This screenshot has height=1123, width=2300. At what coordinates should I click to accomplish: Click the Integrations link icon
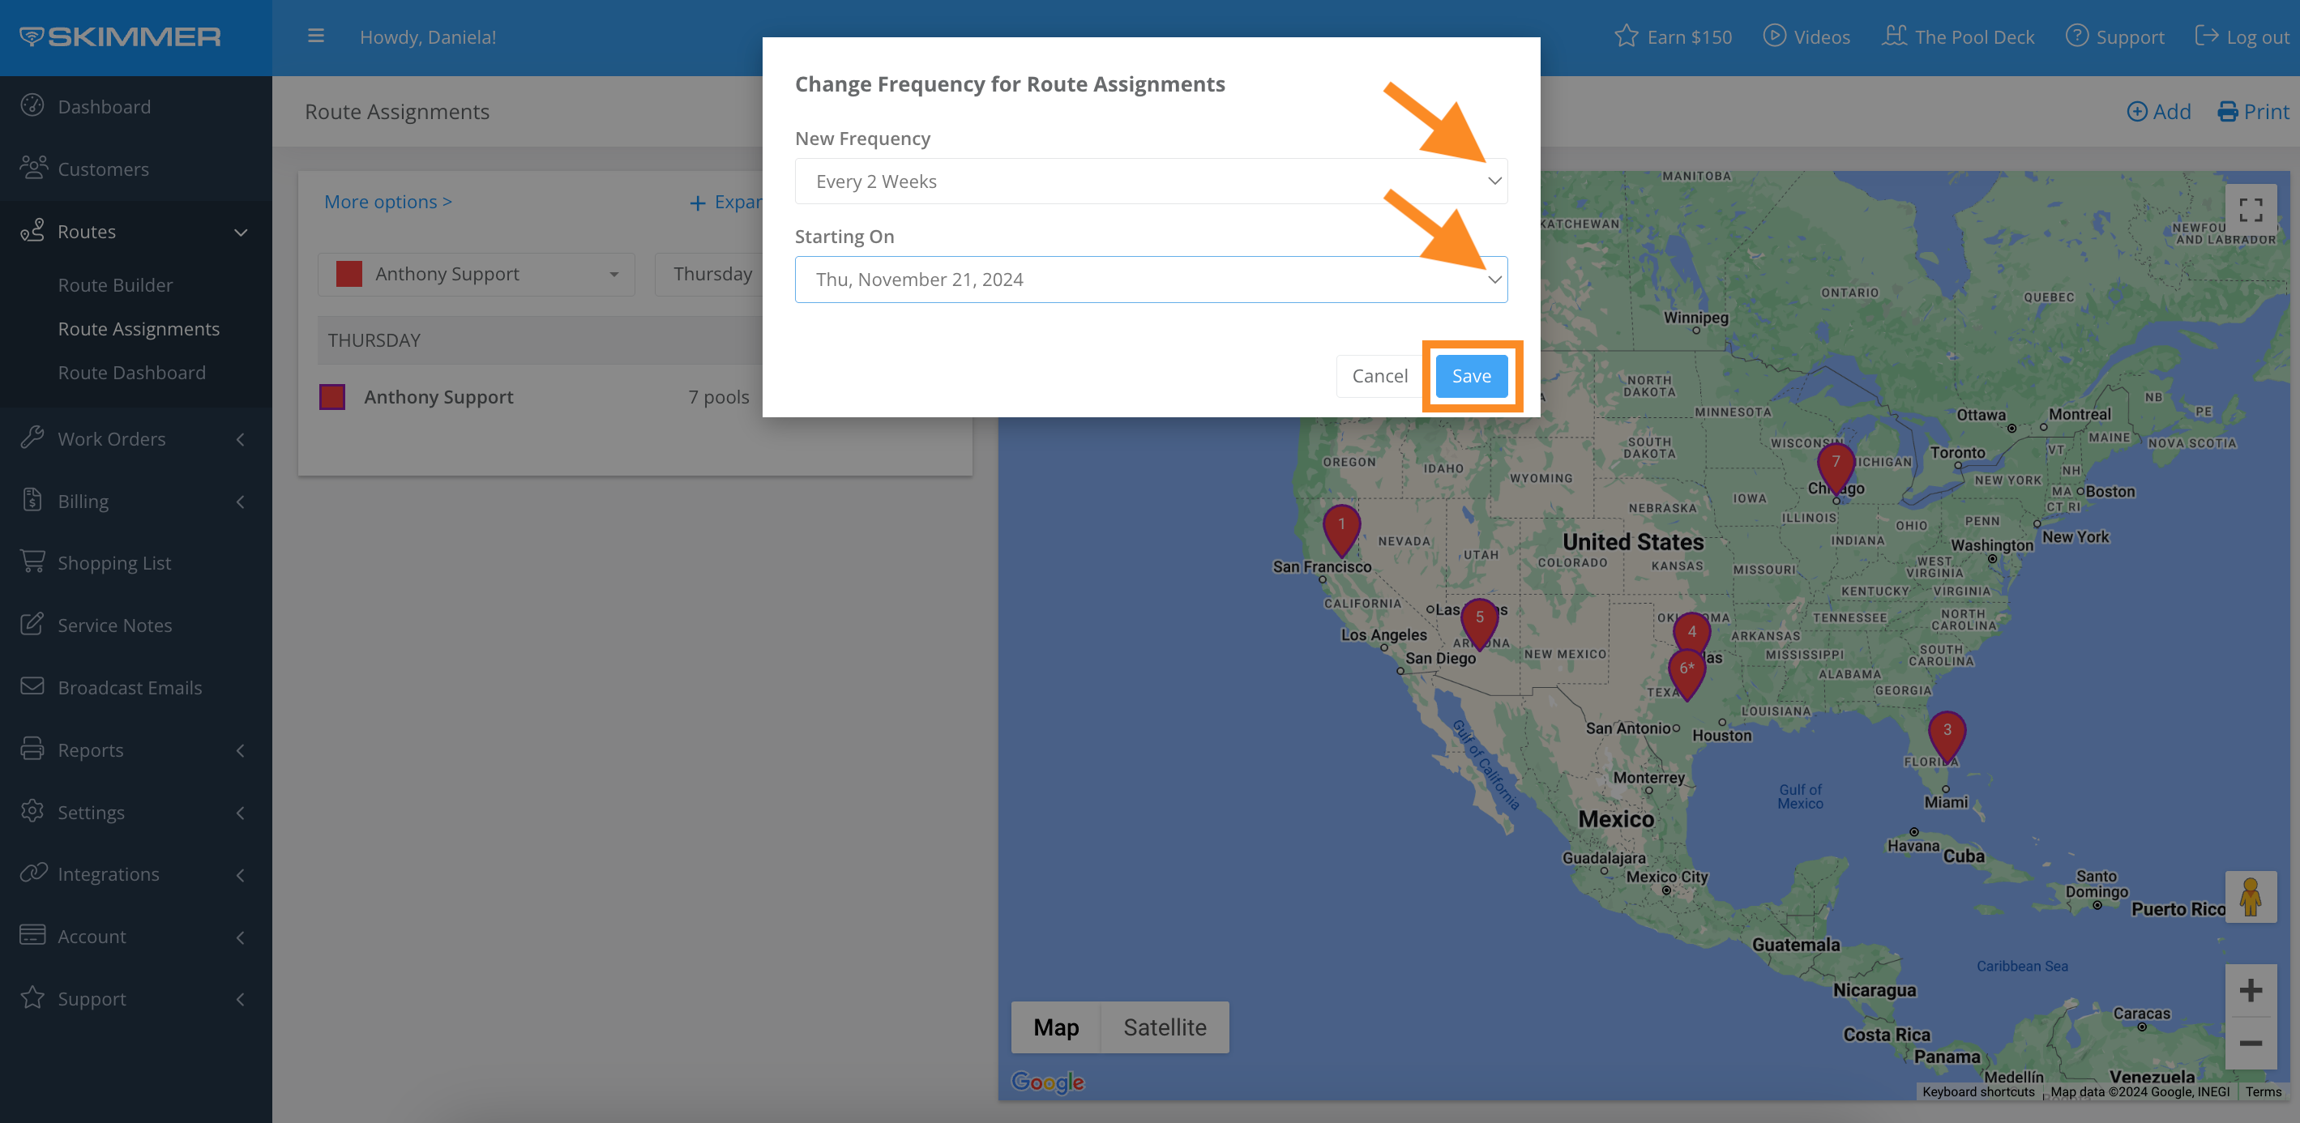(33, 873)
